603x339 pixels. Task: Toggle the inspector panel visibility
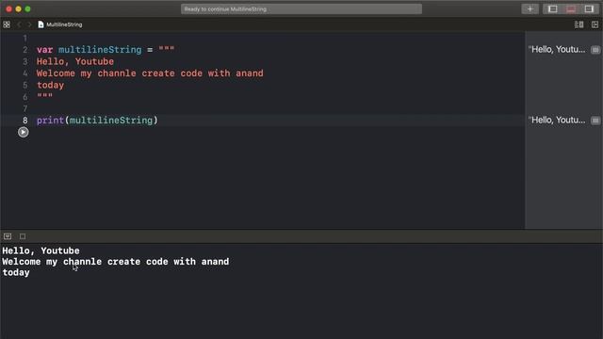point(589,8)
